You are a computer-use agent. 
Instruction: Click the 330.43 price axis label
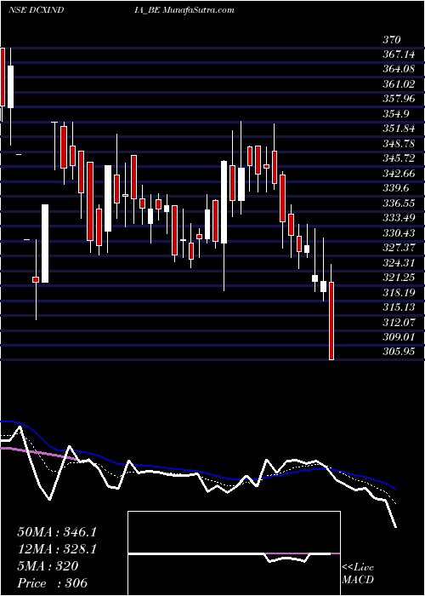coord(398,233)
